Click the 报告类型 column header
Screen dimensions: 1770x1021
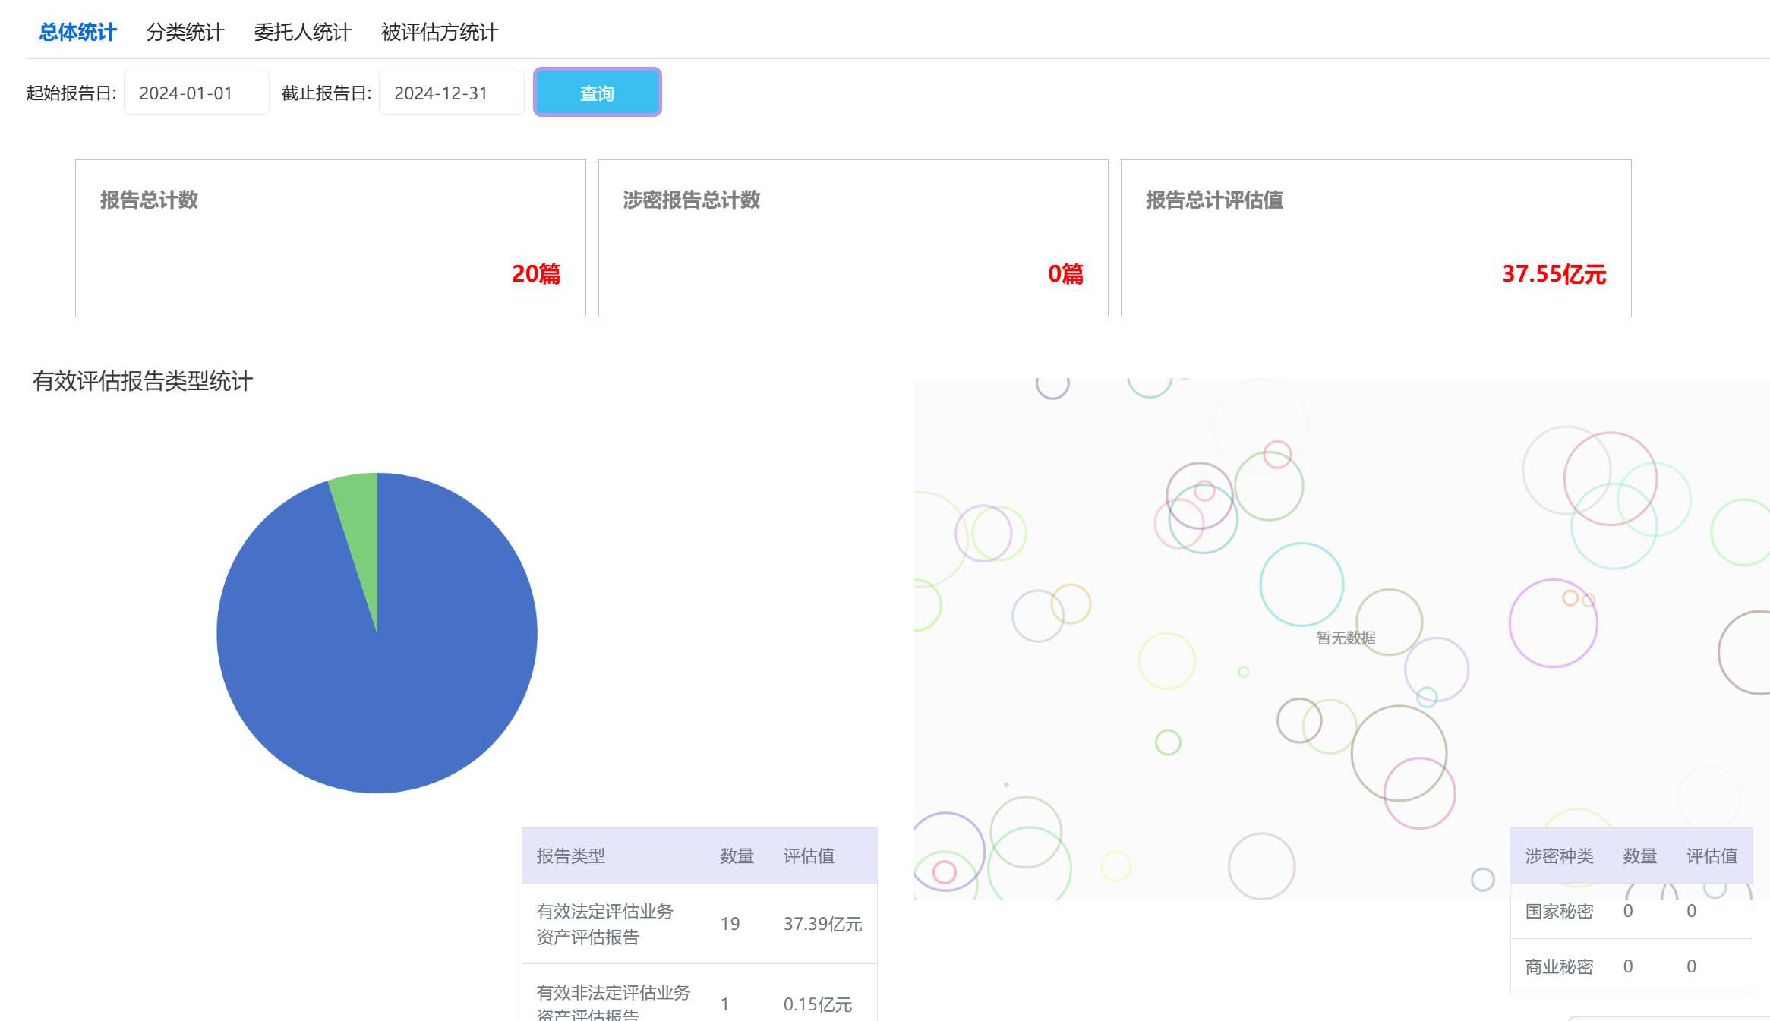click(x=571, y=856)
